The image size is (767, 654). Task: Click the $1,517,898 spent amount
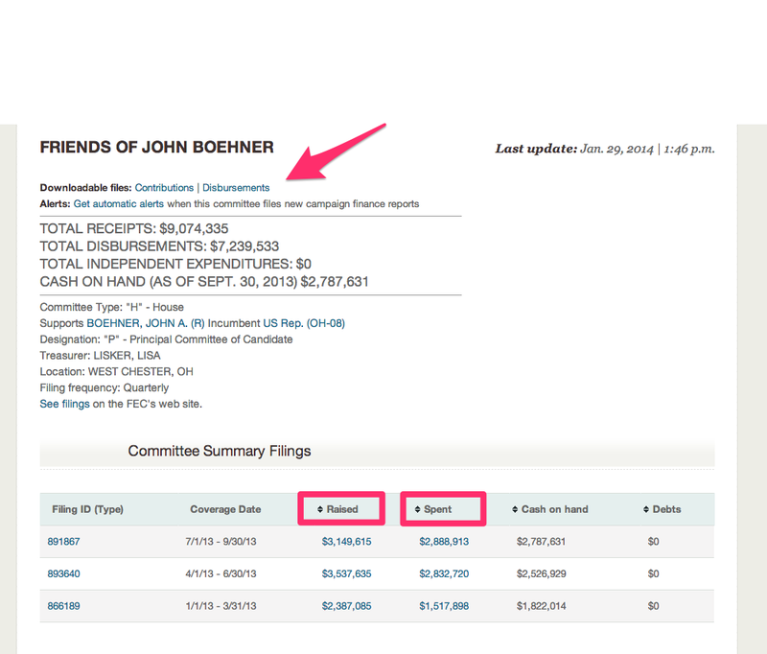[444, 606]
